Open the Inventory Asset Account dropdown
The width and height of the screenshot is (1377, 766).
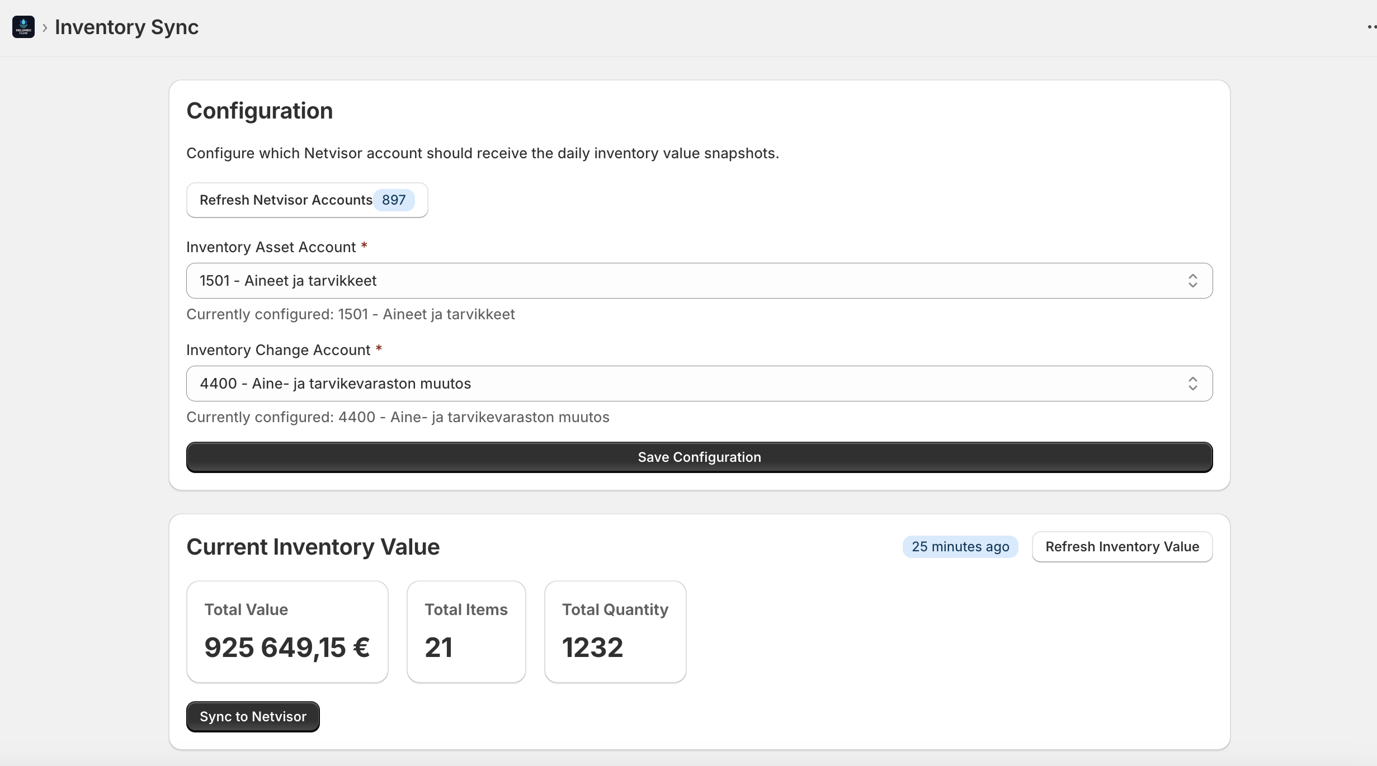(x=699, y=281)
